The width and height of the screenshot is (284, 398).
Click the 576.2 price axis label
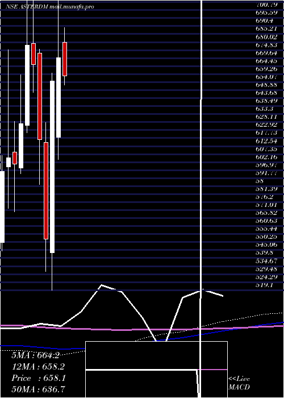pyautogui.click(x=265, y=197)
